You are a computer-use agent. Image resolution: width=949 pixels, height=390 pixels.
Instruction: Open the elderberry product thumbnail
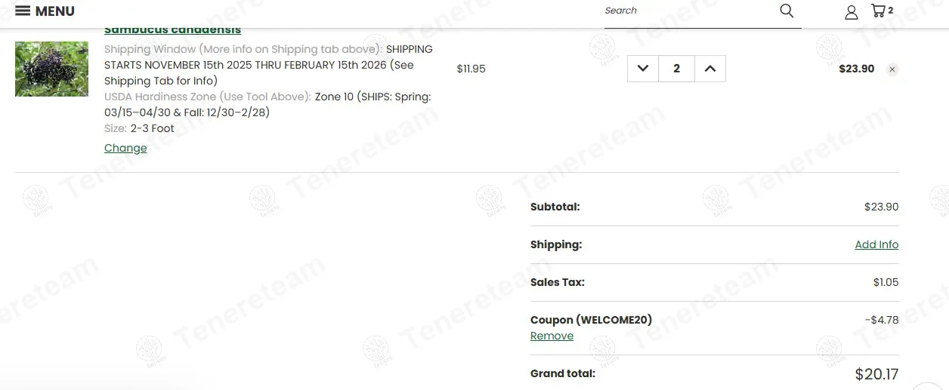[51, 69]
